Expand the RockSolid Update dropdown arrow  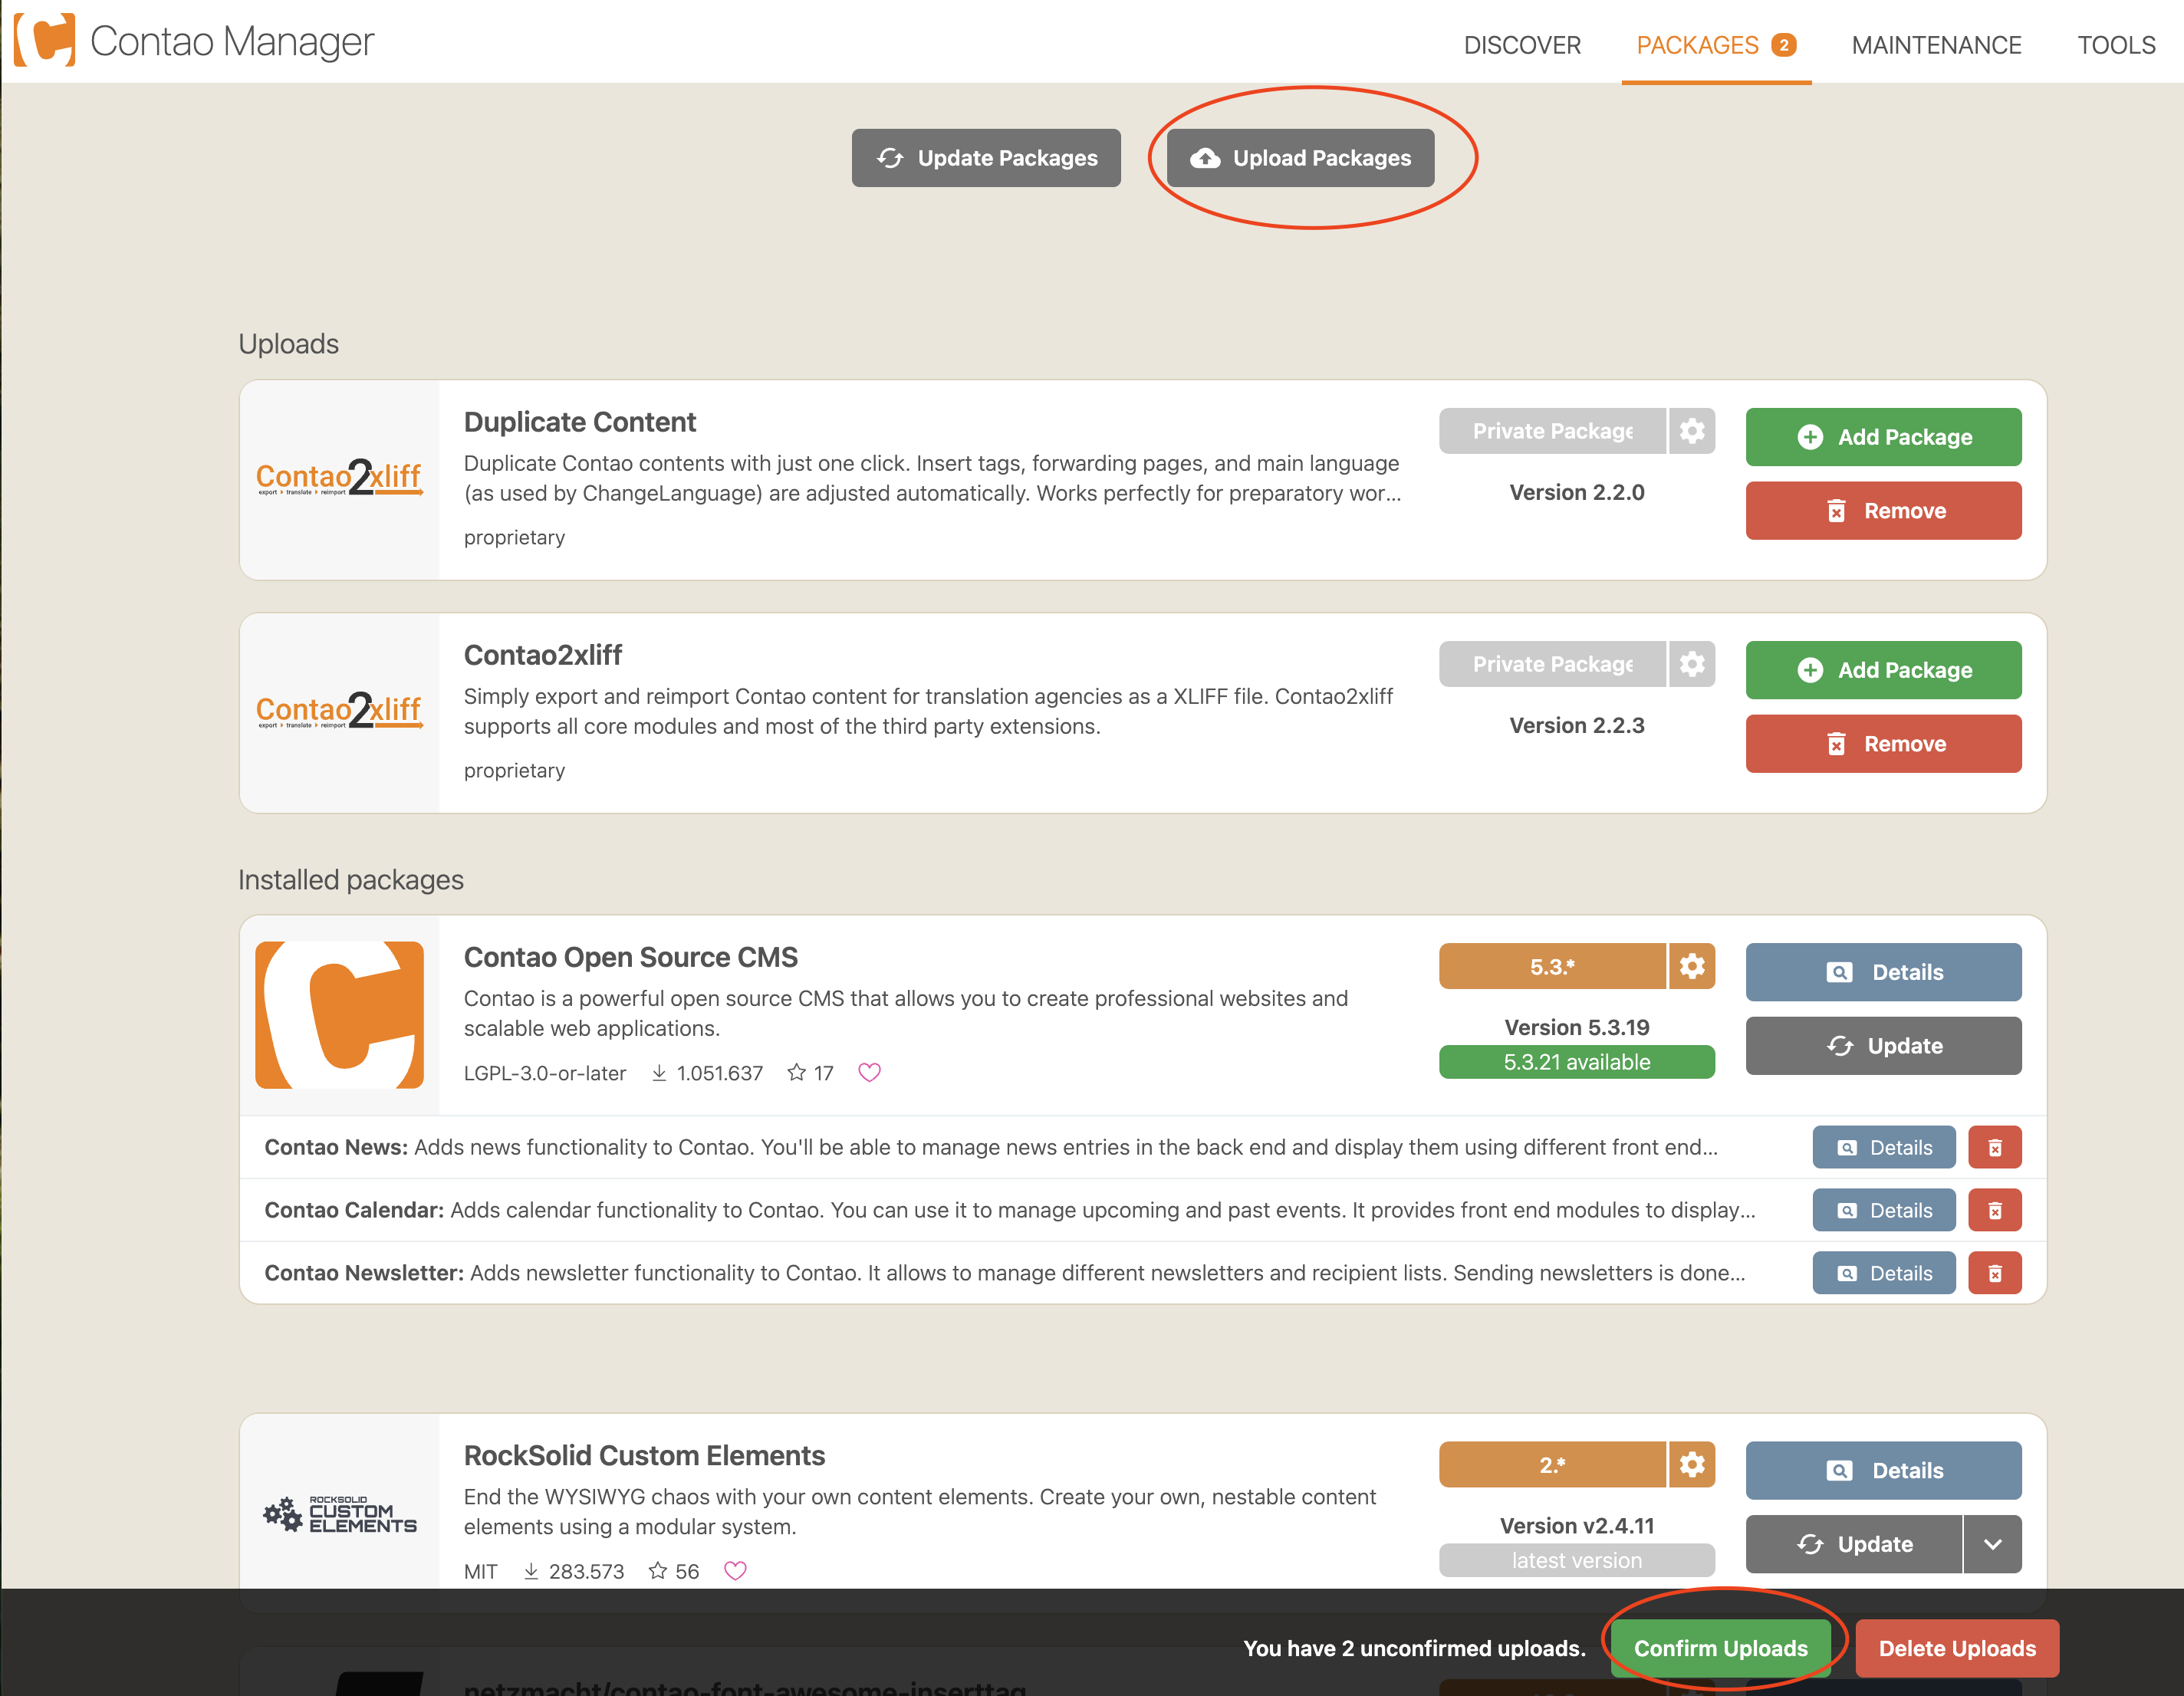1992,1544
